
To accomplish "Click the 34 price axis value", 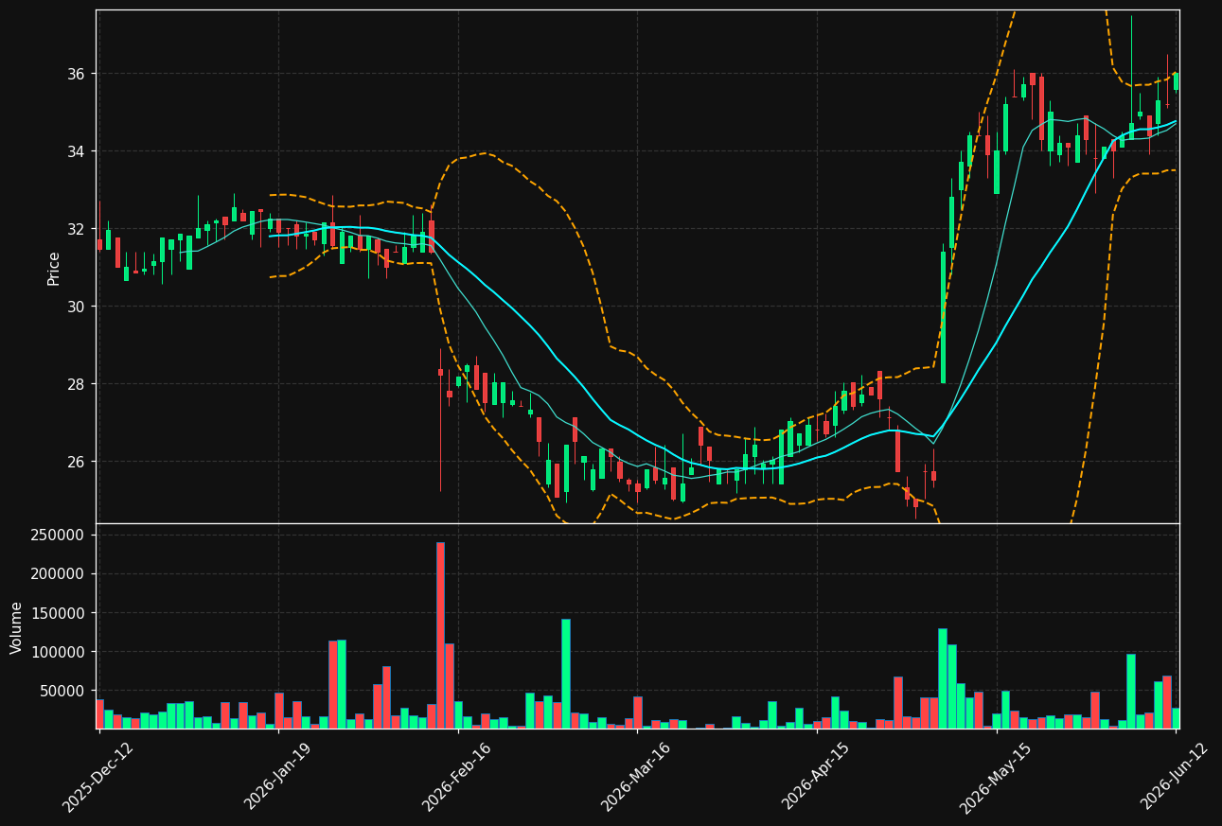I will [x=75, y=151].
